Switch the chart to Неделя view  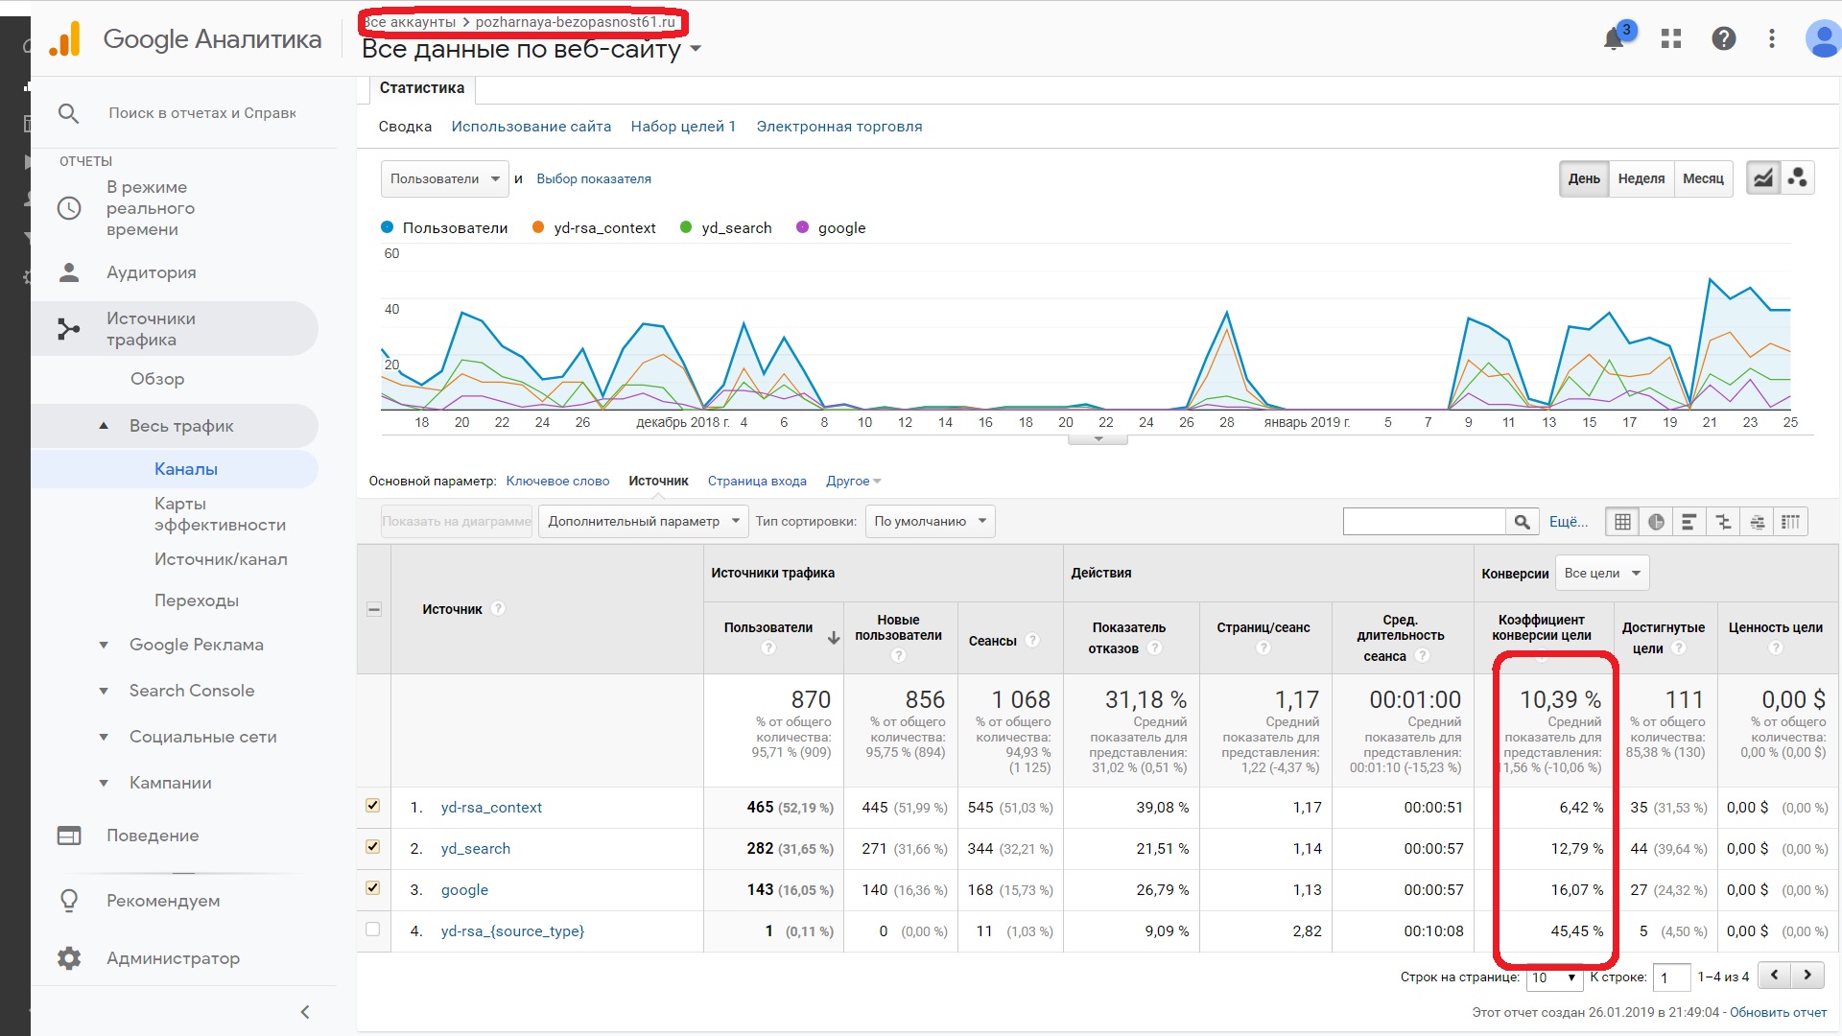pos(1641,178)
